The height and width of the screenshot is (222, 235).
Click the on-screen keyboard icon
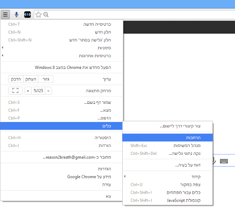click(224, 161)
